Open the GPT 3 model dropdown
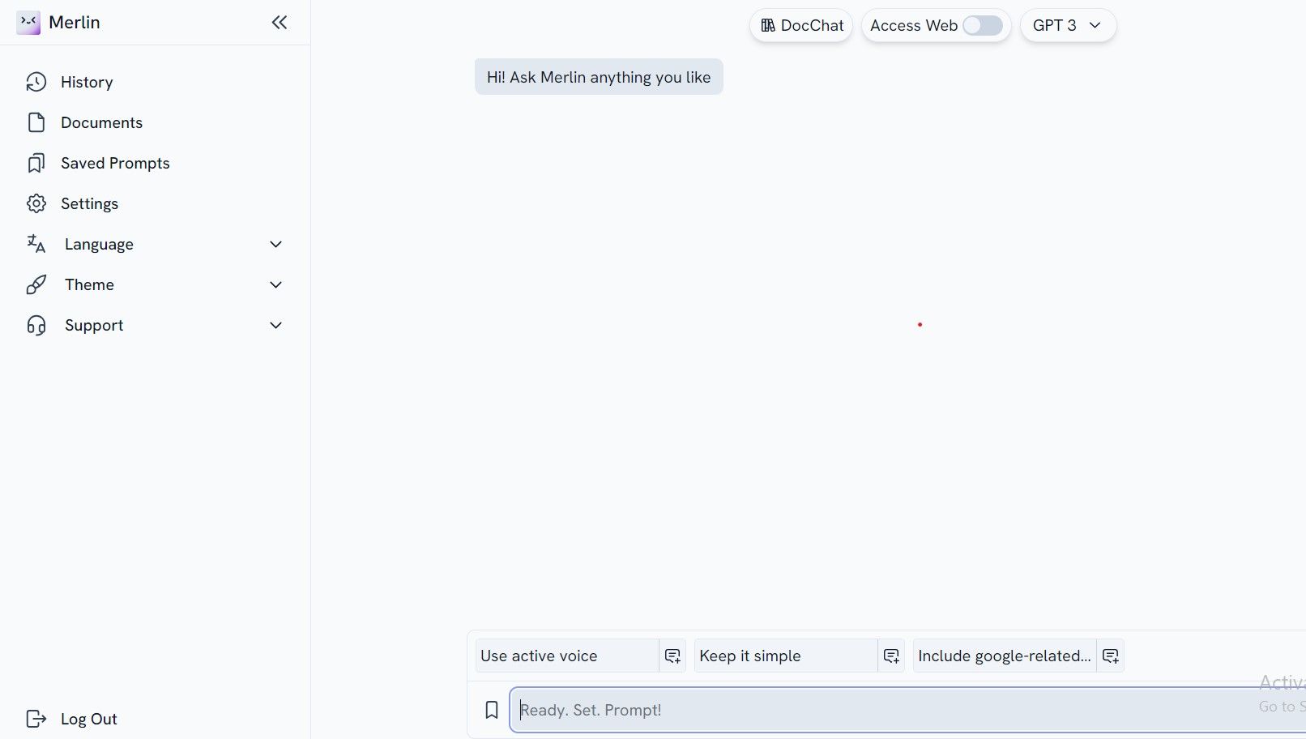The width and height of the screenshot is (1306, 739). pyautogui.click(x=1068, y=25)
